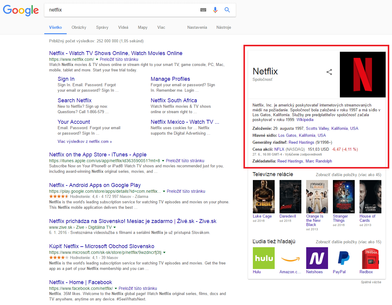The height and width of the screenshot is (305, 392).
Task: Open the House of Cards poster
Action: click(370, 197)
